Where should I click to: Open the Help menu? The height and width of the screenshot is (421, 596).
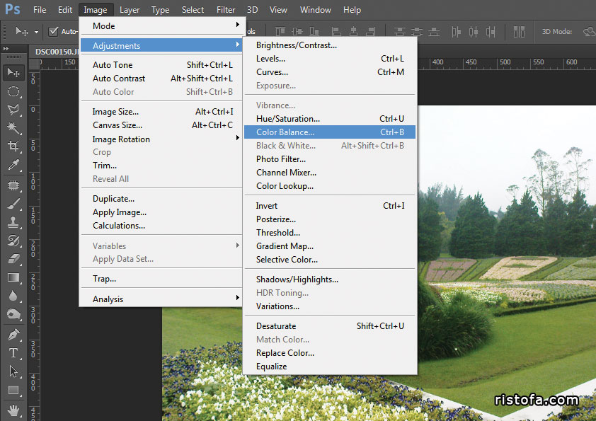click(352, 10)
